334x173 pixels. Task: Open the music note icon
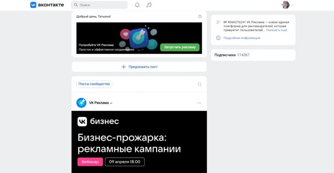[x=149, y=5]
